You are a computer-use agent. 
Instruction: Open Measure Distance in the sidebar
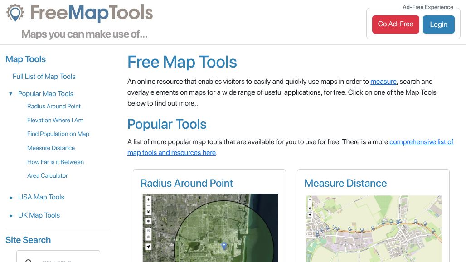click(x=51, y=148)
